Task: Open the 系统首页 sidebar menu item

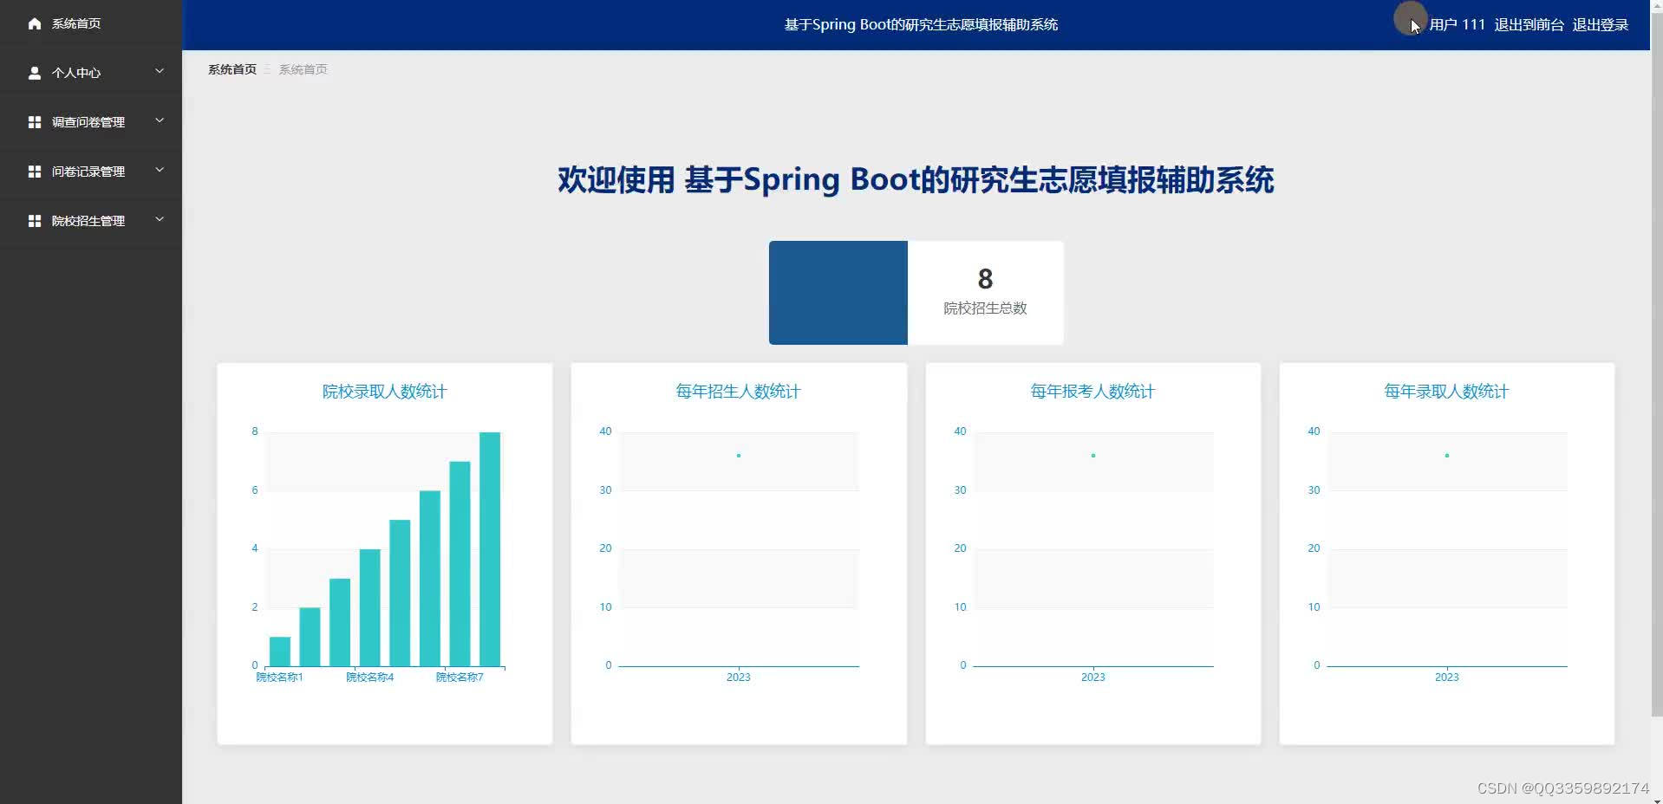Action: click(91, 23)
